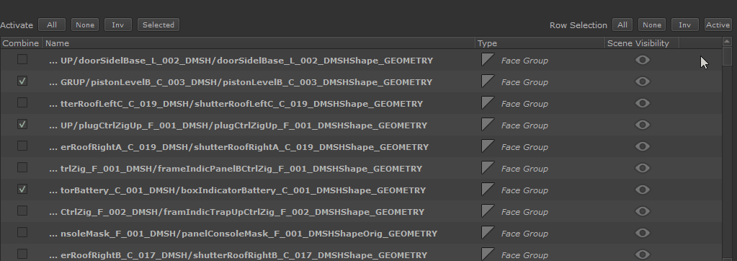The image size is (737, 261).
Task: Check Combine box for frameIndicPanelBCtrlZig_F_001 row
Action: click(22, 167)
